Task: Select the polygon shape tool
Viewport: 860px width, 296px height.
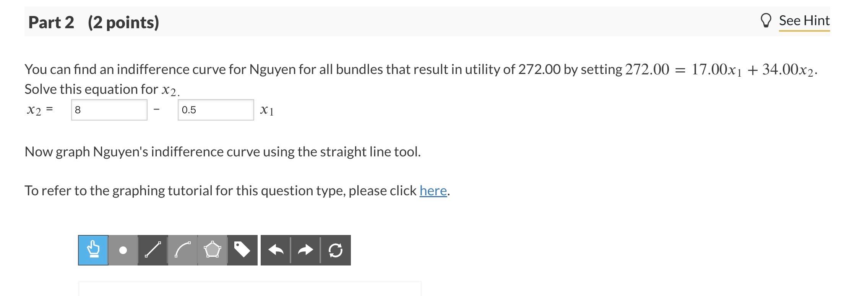Action: click(212, 251)
